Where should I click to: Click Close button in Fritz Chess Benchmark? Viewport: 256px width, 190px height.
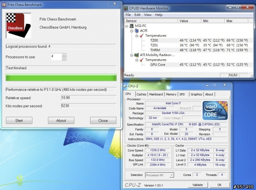click(x=103, y=120)
